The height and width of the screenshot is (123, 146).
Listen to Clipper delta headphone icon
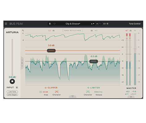[x=53, y=30]
